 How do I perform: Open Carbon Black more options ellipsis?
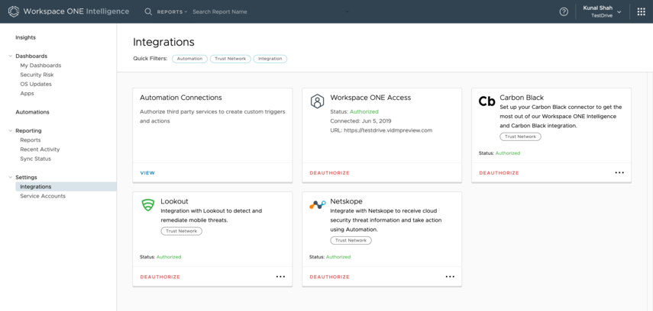pos(619,173)
